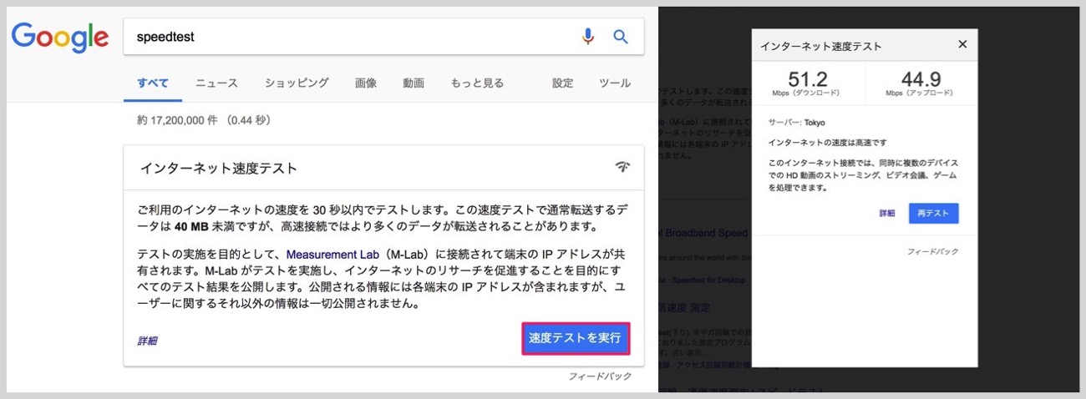Open the 動画 tab

tap(414, 83)
